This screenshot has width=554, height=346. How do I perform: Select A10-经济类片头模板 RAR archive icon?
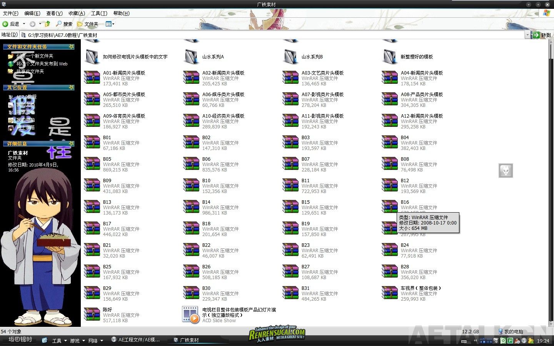click(191, 120)
